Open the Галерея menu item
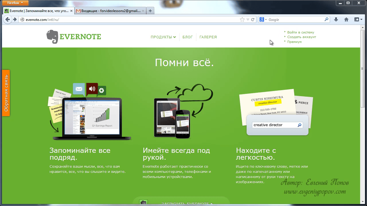367x206 pixels. (208, 37)
